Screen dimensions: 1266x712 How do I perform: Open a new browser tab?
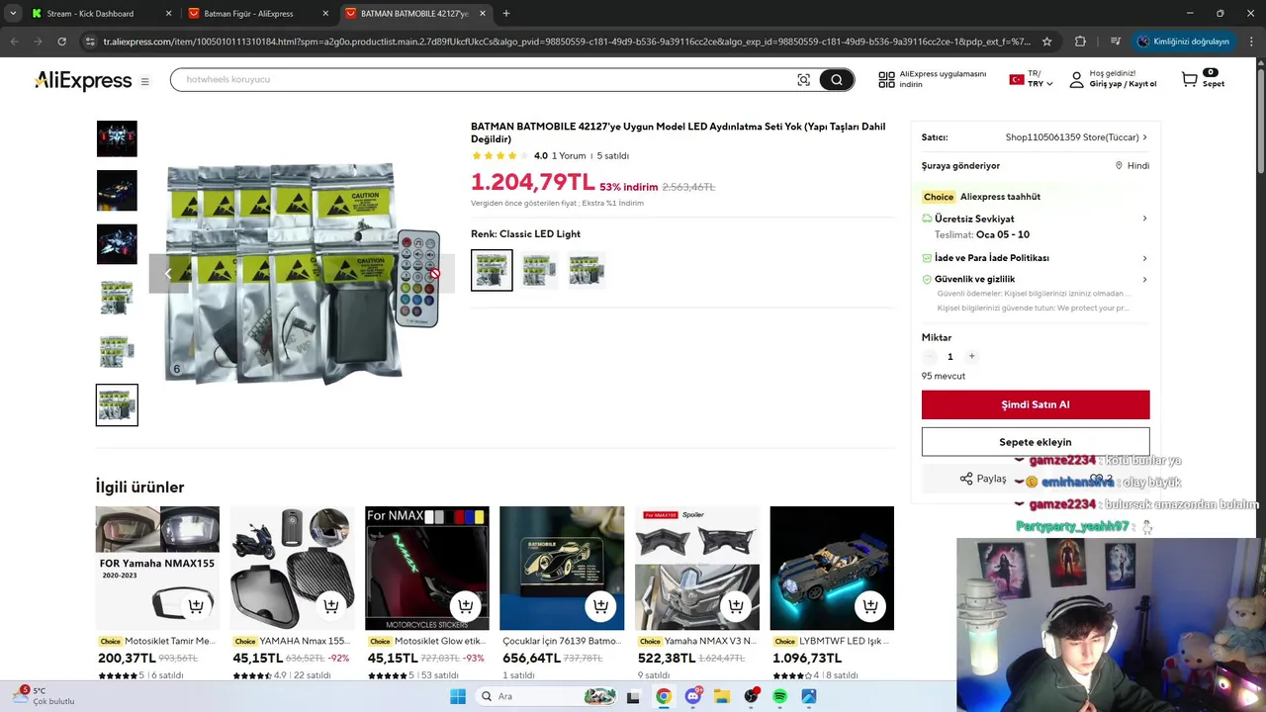pos(506,14)
